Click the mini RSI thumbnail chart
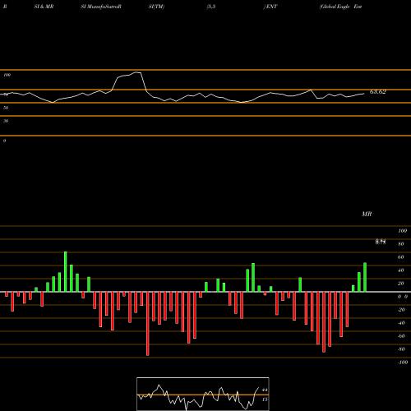 point(203,394)
